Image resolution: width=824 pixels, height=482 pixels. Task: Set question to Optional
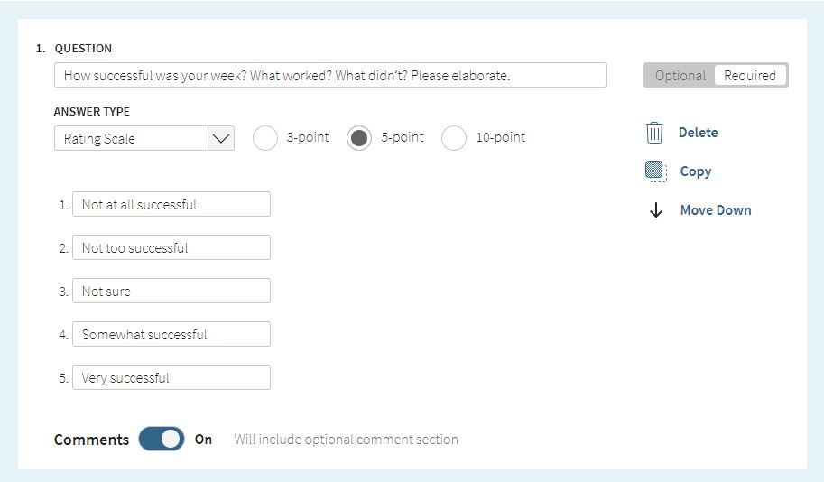point(680,76)
